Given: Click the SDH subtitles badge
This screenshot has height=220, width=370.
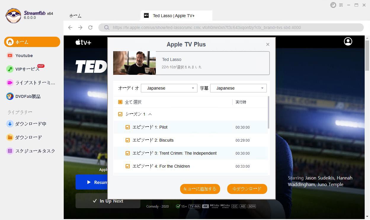Looking at the screenshot, I should tap(252, 206).
